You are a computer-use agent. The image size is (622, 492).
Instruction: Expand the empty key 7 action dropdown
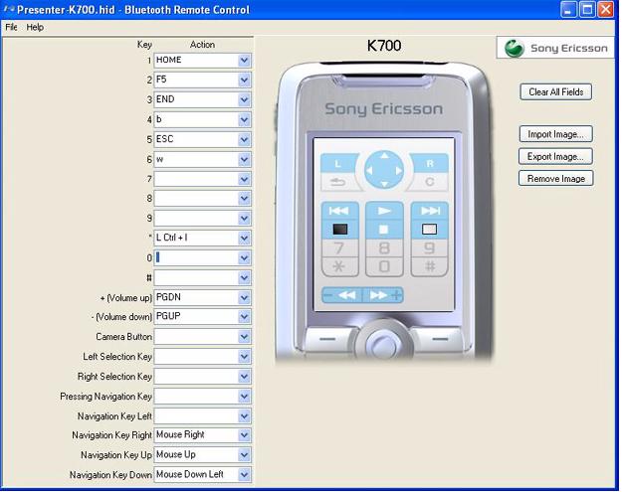point(245,179)
